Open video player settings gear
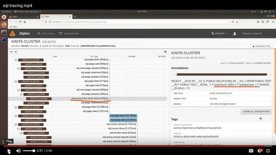This screenshot has width=276, height=155. point(260,151)
